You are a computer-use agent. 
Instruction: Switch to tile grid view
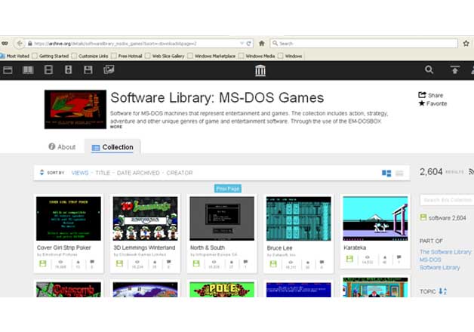coord(386,173)
